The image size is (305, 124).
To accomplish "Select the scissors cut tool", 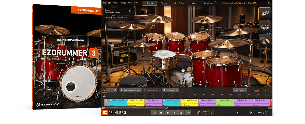I will (114, 90).
